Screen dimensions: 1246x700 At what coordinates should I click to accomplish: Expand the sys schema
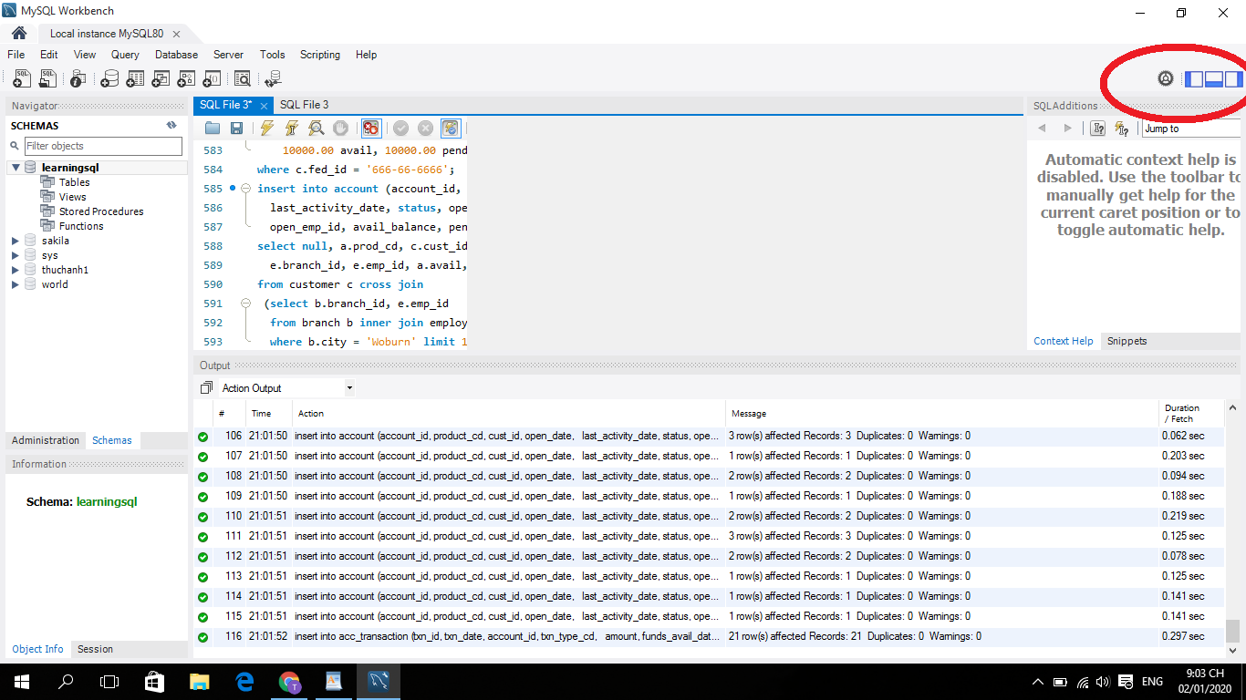pos(16,255)
